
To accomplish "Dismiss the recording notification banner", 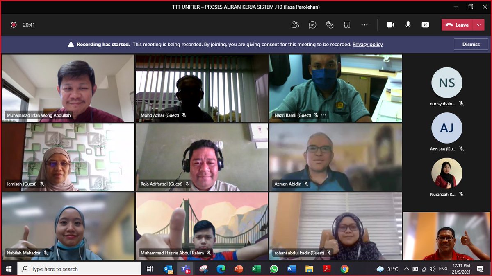I will 471,44.
